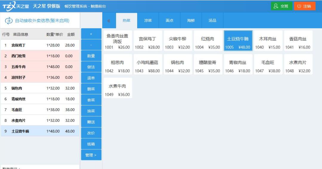
Task: Open the 海鲜 category tab
Action: click(191, 21)
